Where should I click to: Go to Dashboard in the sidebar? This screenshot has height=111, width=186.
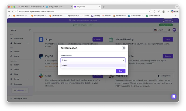point(18,39)
